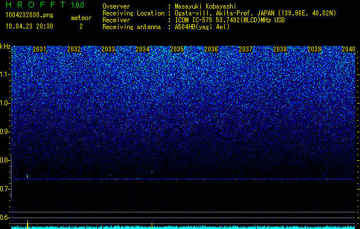Click the 2036 time marker

pos(211,49)
